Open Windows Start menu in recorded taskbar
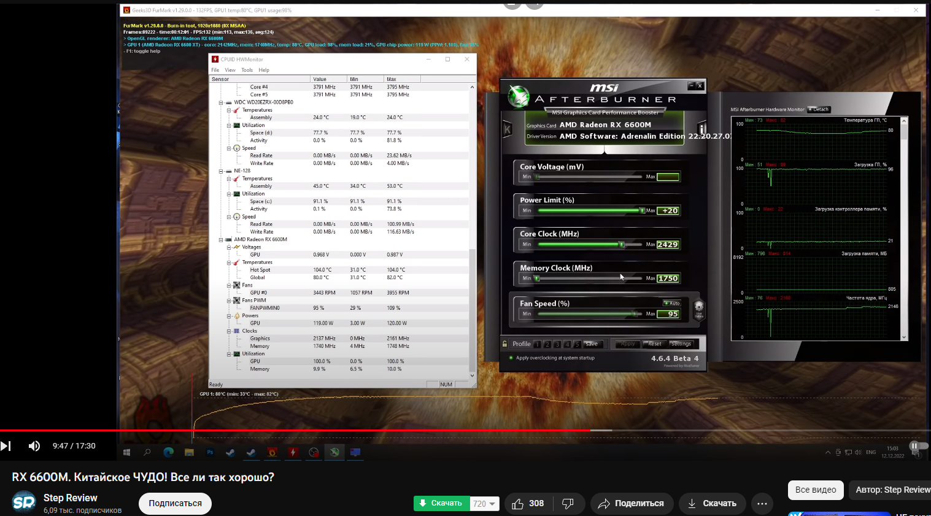The height and width of the screenshot is (516, 931). [x=126, y=453]
